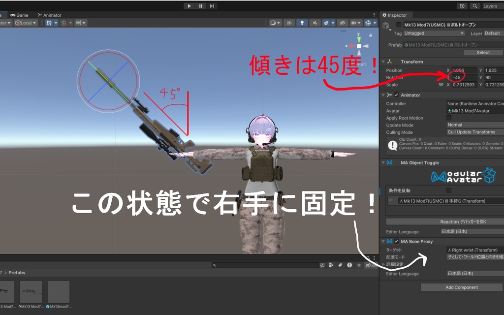Click the Position Y value 1.635
This screenshot has width=504, height=315.
pyautogui.click(x=494, y=70)
